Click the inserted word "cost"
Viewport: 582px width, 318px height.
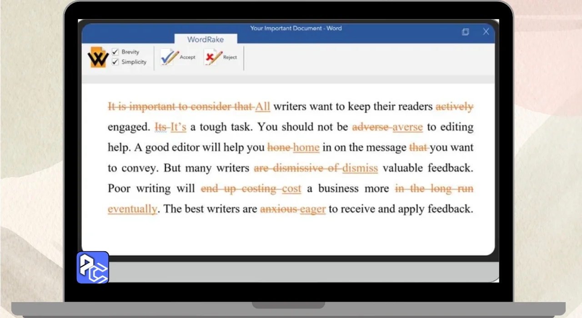tap(291, 189)
